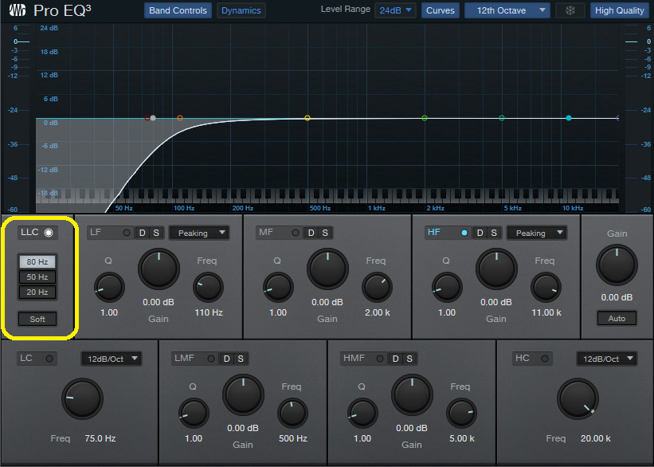This screenshot has width=654, height=467.
Task: Click the S solo icon on the HF band
Action: click(492, 233)
